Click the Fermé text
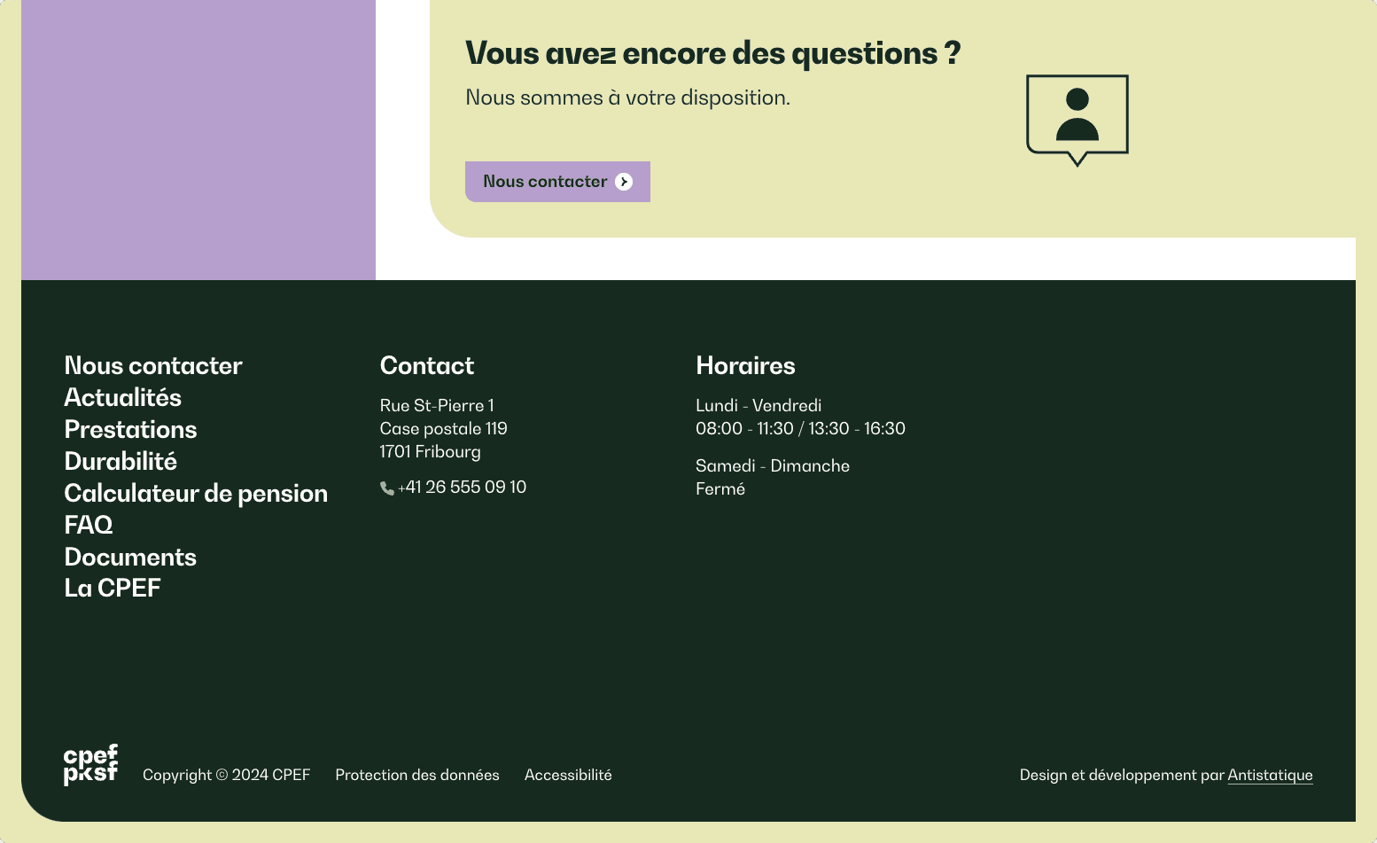 point(720,488)
